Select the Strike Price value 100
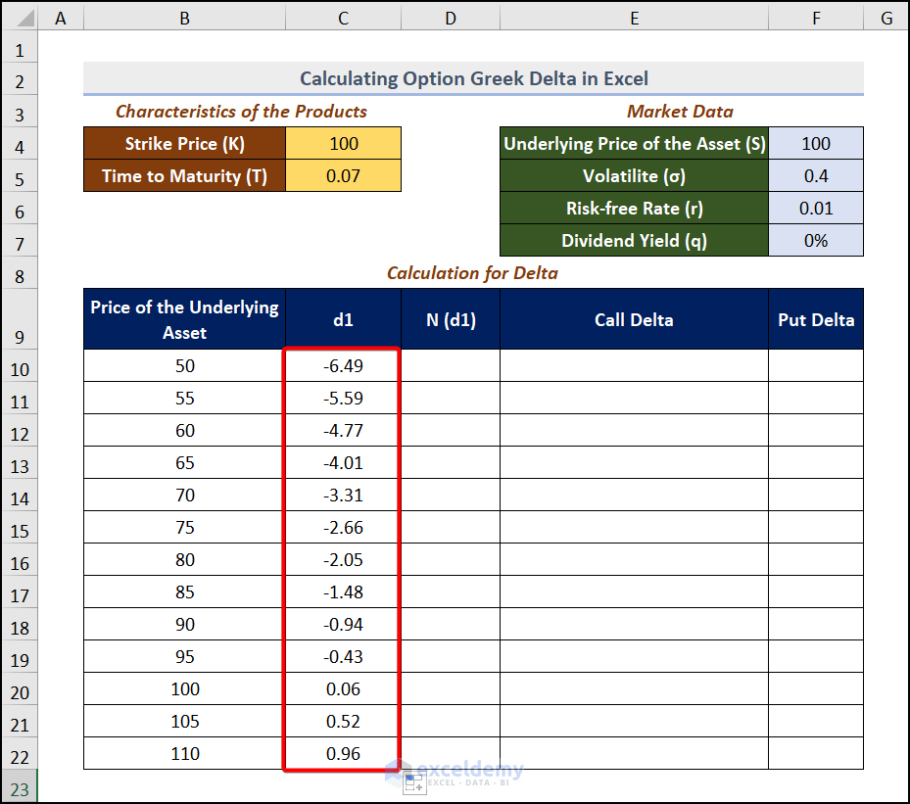The width and height of the screenshot is (910, 804). (x=342, y=143)
